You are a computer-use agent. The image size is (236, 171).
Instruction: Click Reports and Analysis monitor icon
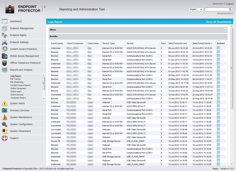pyautogui.click(x=4, y=70)
